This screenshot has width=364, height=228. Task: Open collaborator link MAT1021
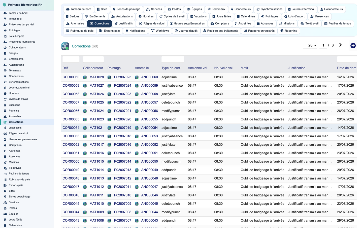coord(96,128)
